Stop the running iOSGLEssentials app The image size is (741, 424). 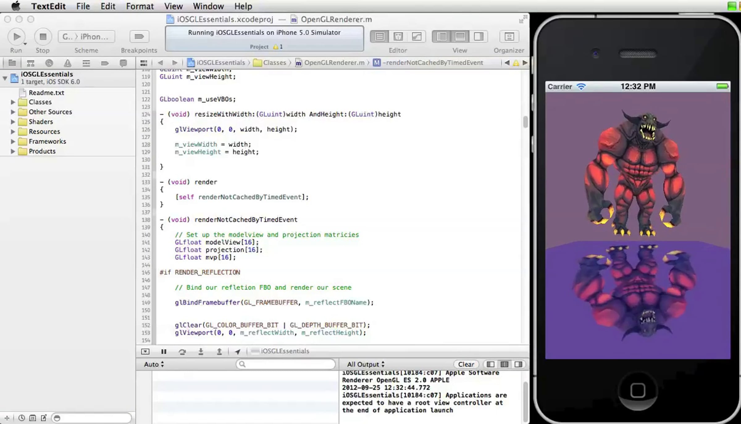coord(43,37)
